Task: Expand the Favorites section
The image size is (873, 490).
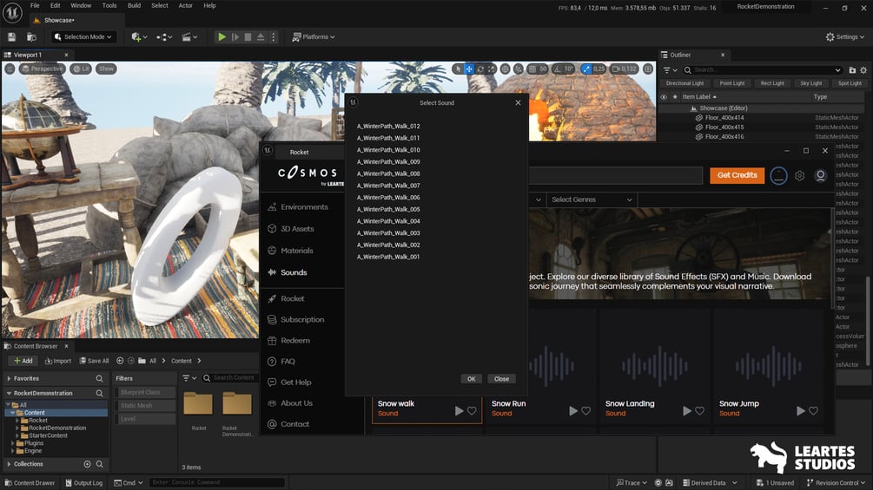Action: (x=9, y=378)
